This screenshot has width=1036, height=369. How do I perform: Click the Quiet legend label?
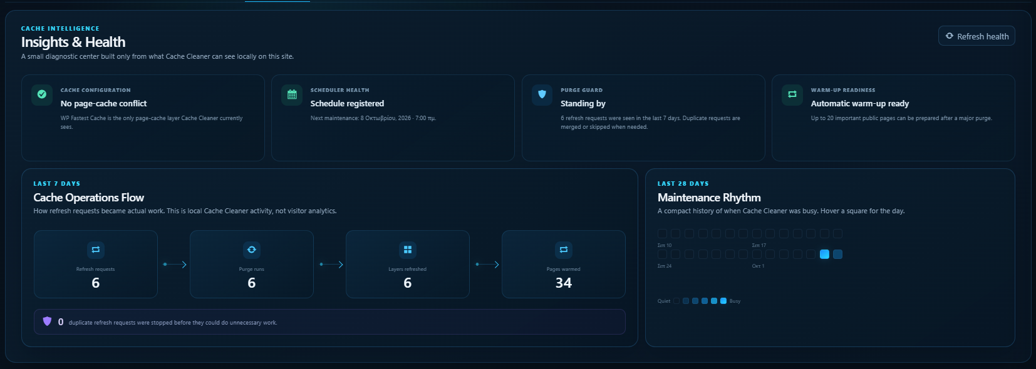pyautogui.click(x=664, y=301)
